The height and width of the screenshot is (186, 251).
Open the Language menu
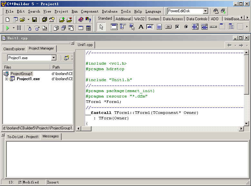click(153, 11)
